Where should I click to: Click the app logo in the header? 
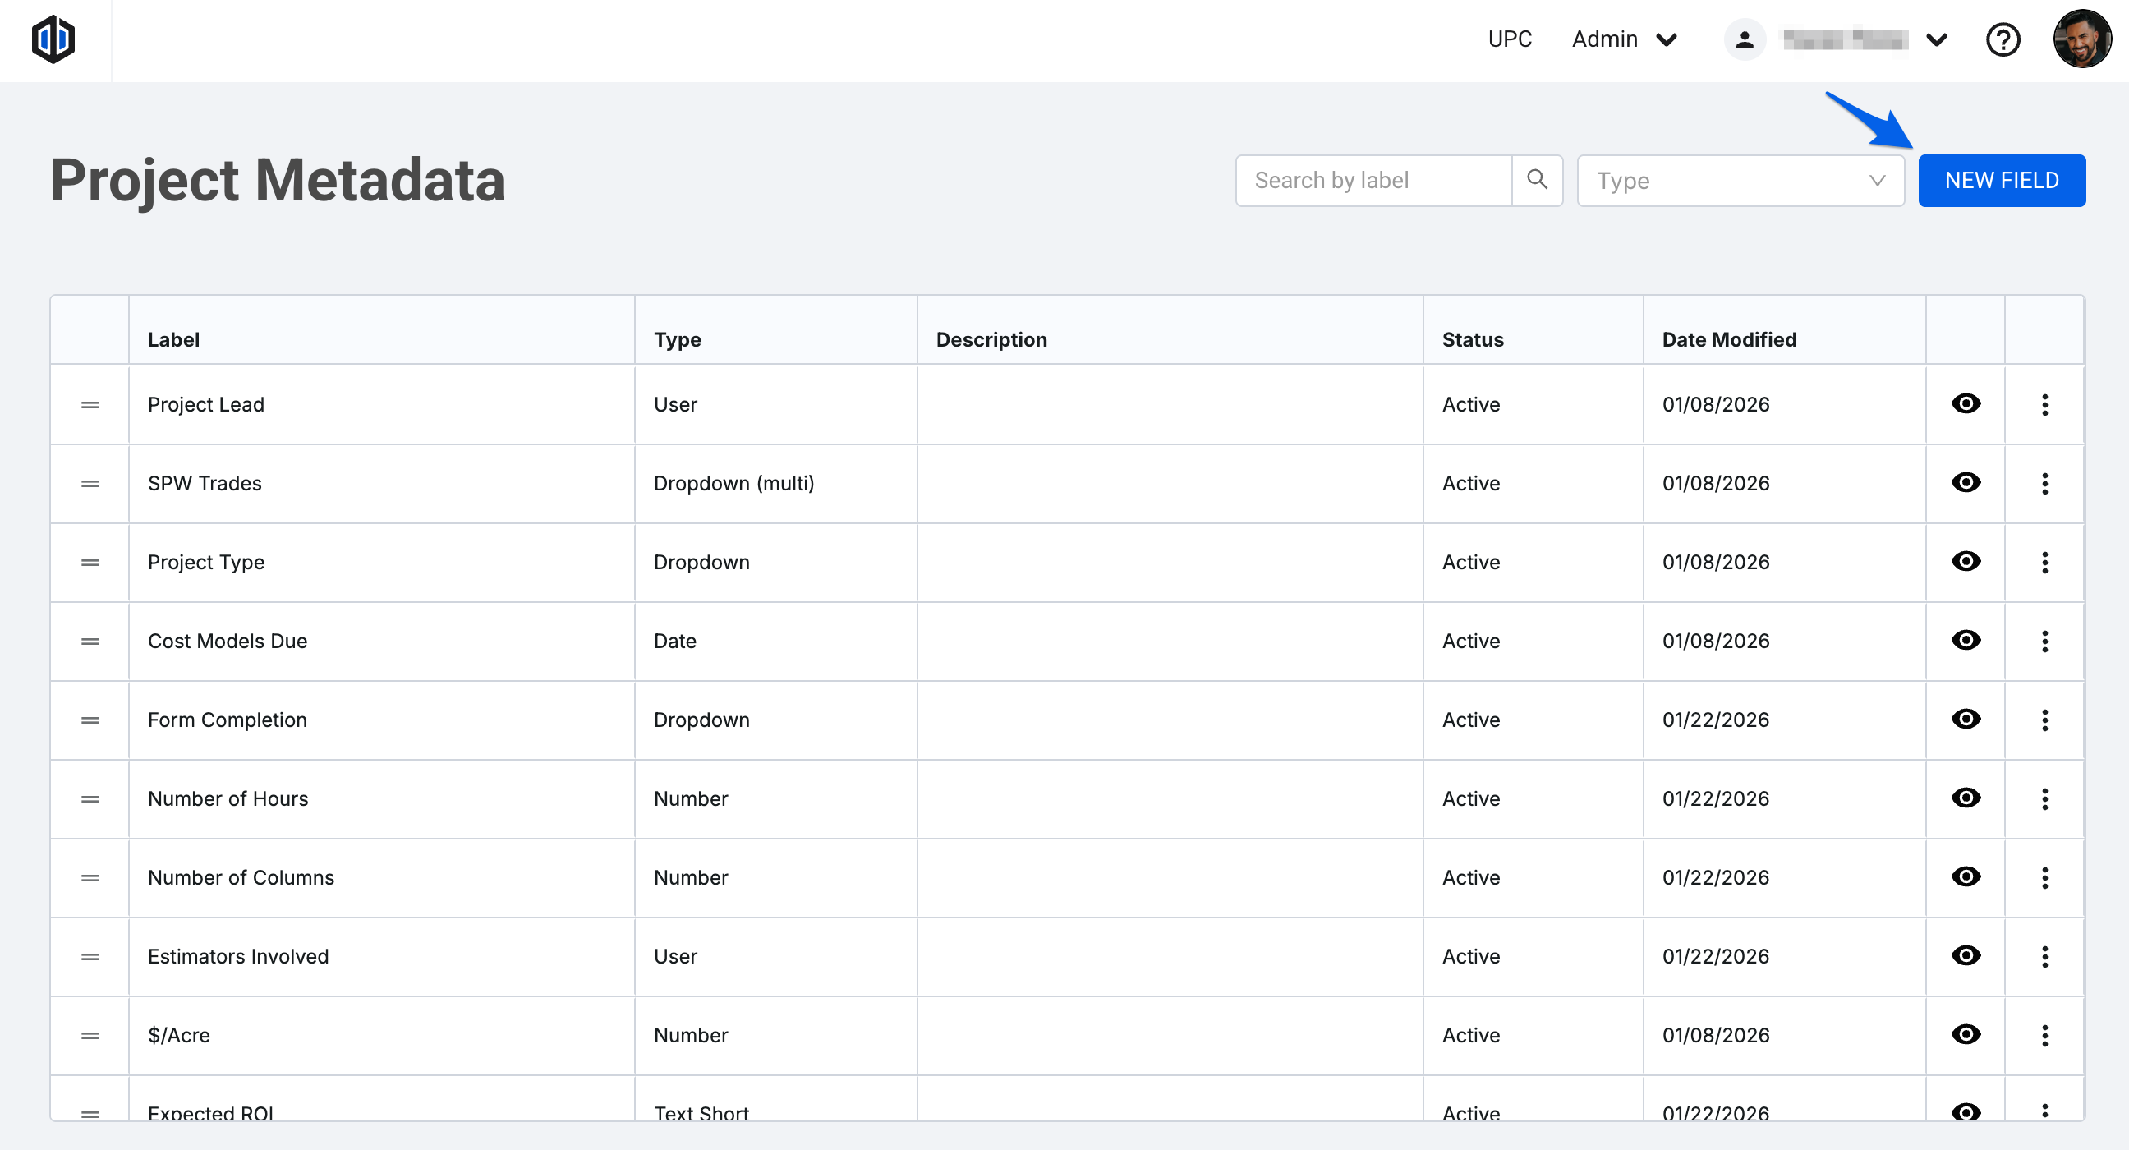[53, 39]
